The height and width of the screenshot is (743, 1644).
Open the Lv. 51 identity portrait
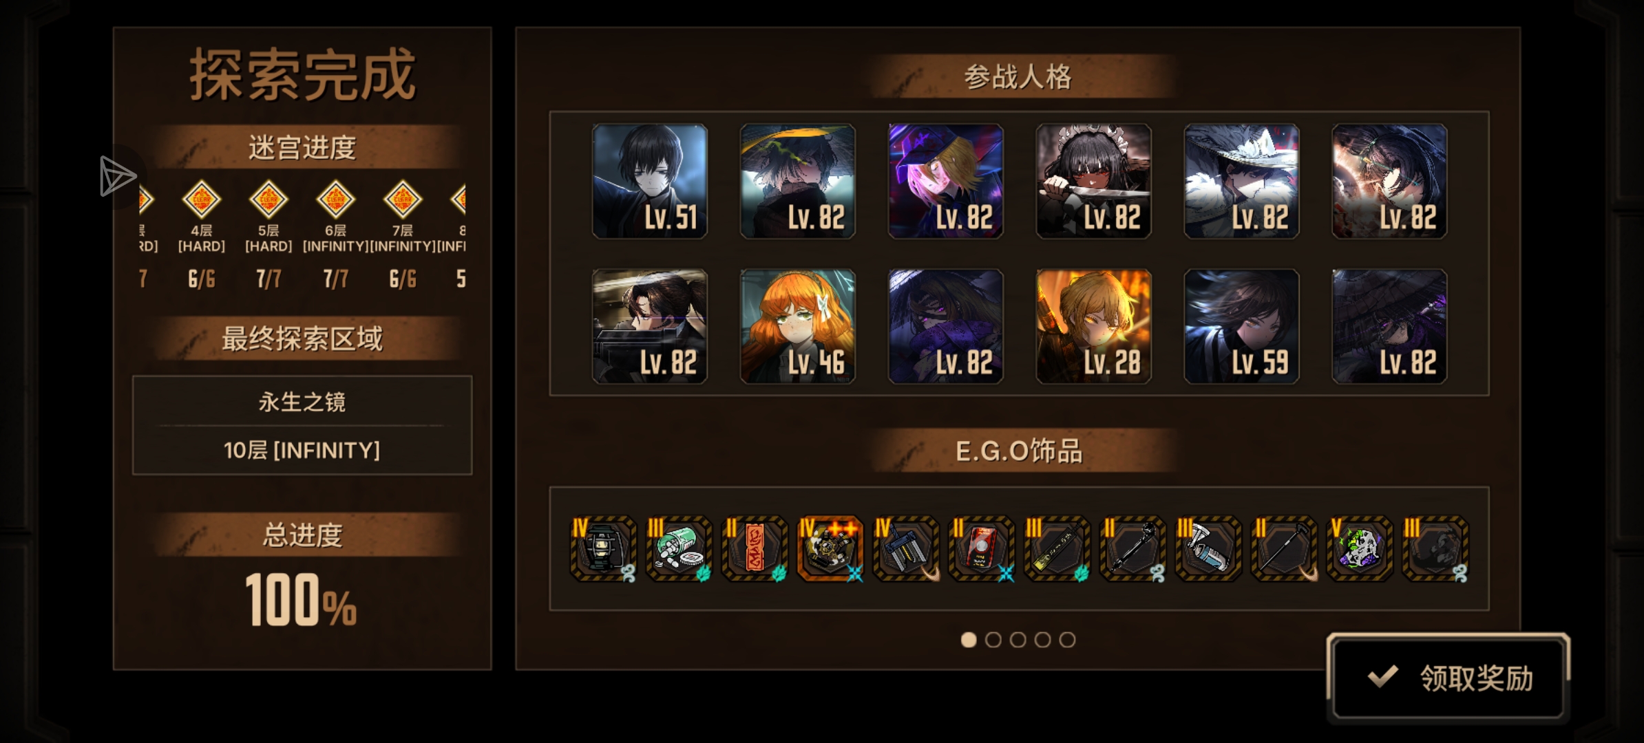point(650,182)
